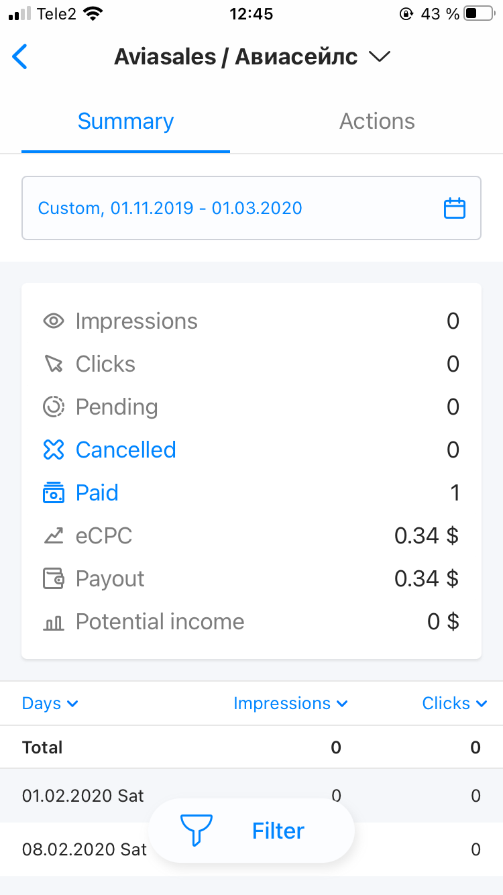
Task: Tap the Cancelled cross icon
Action: click(x=53, y=450)
